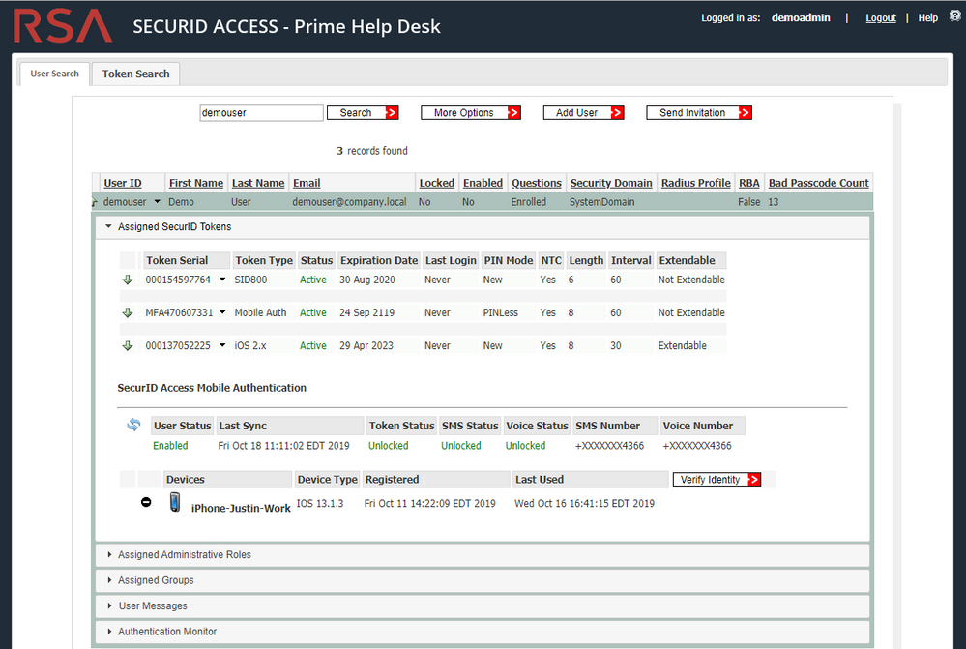Click the Verify Identity button

coord(717,480)
